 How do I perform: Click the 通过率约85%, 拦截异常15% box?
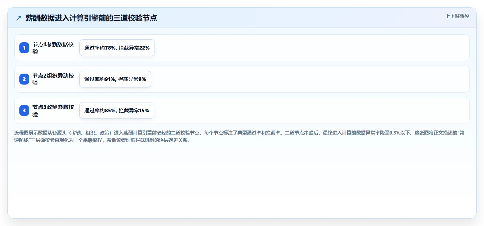[x=117, y=110]
